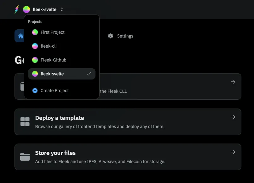The image size is (254, 183).
Task: Click the Create Project option
Action: pos(55,91)
